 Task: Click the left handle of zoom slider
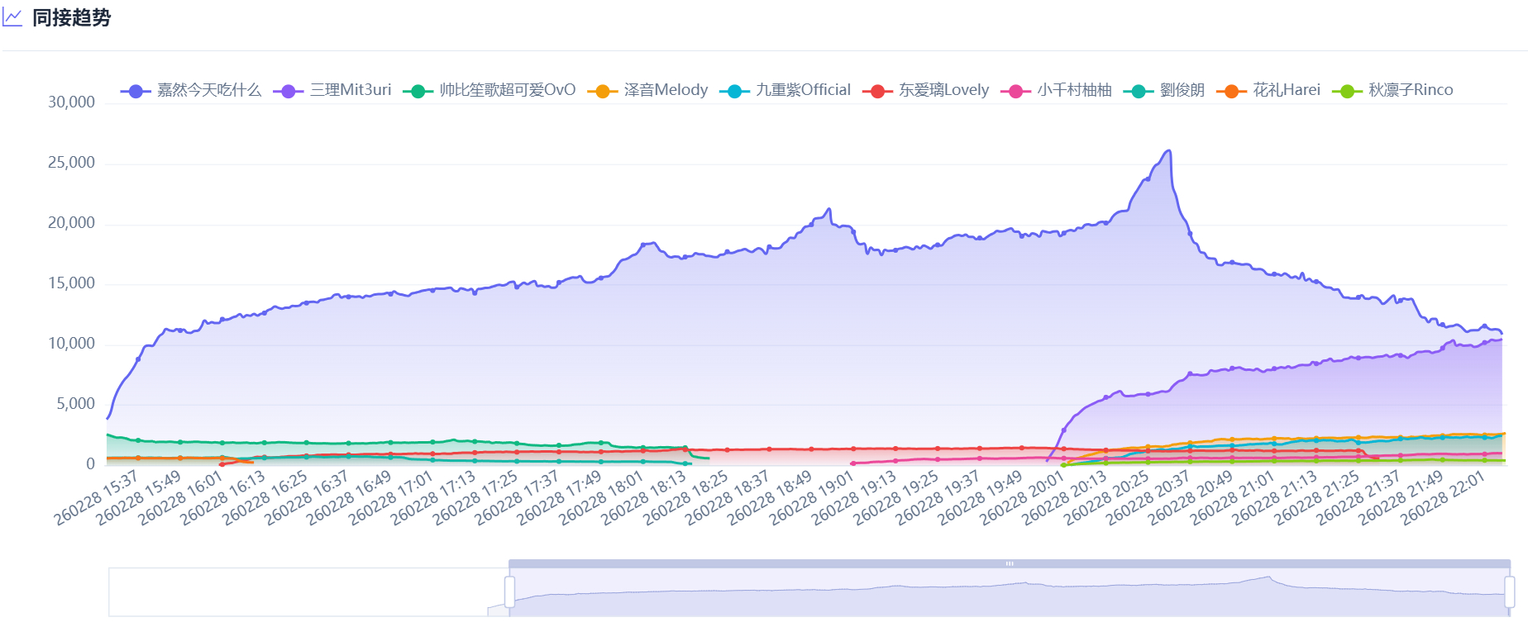click(509, 591)
